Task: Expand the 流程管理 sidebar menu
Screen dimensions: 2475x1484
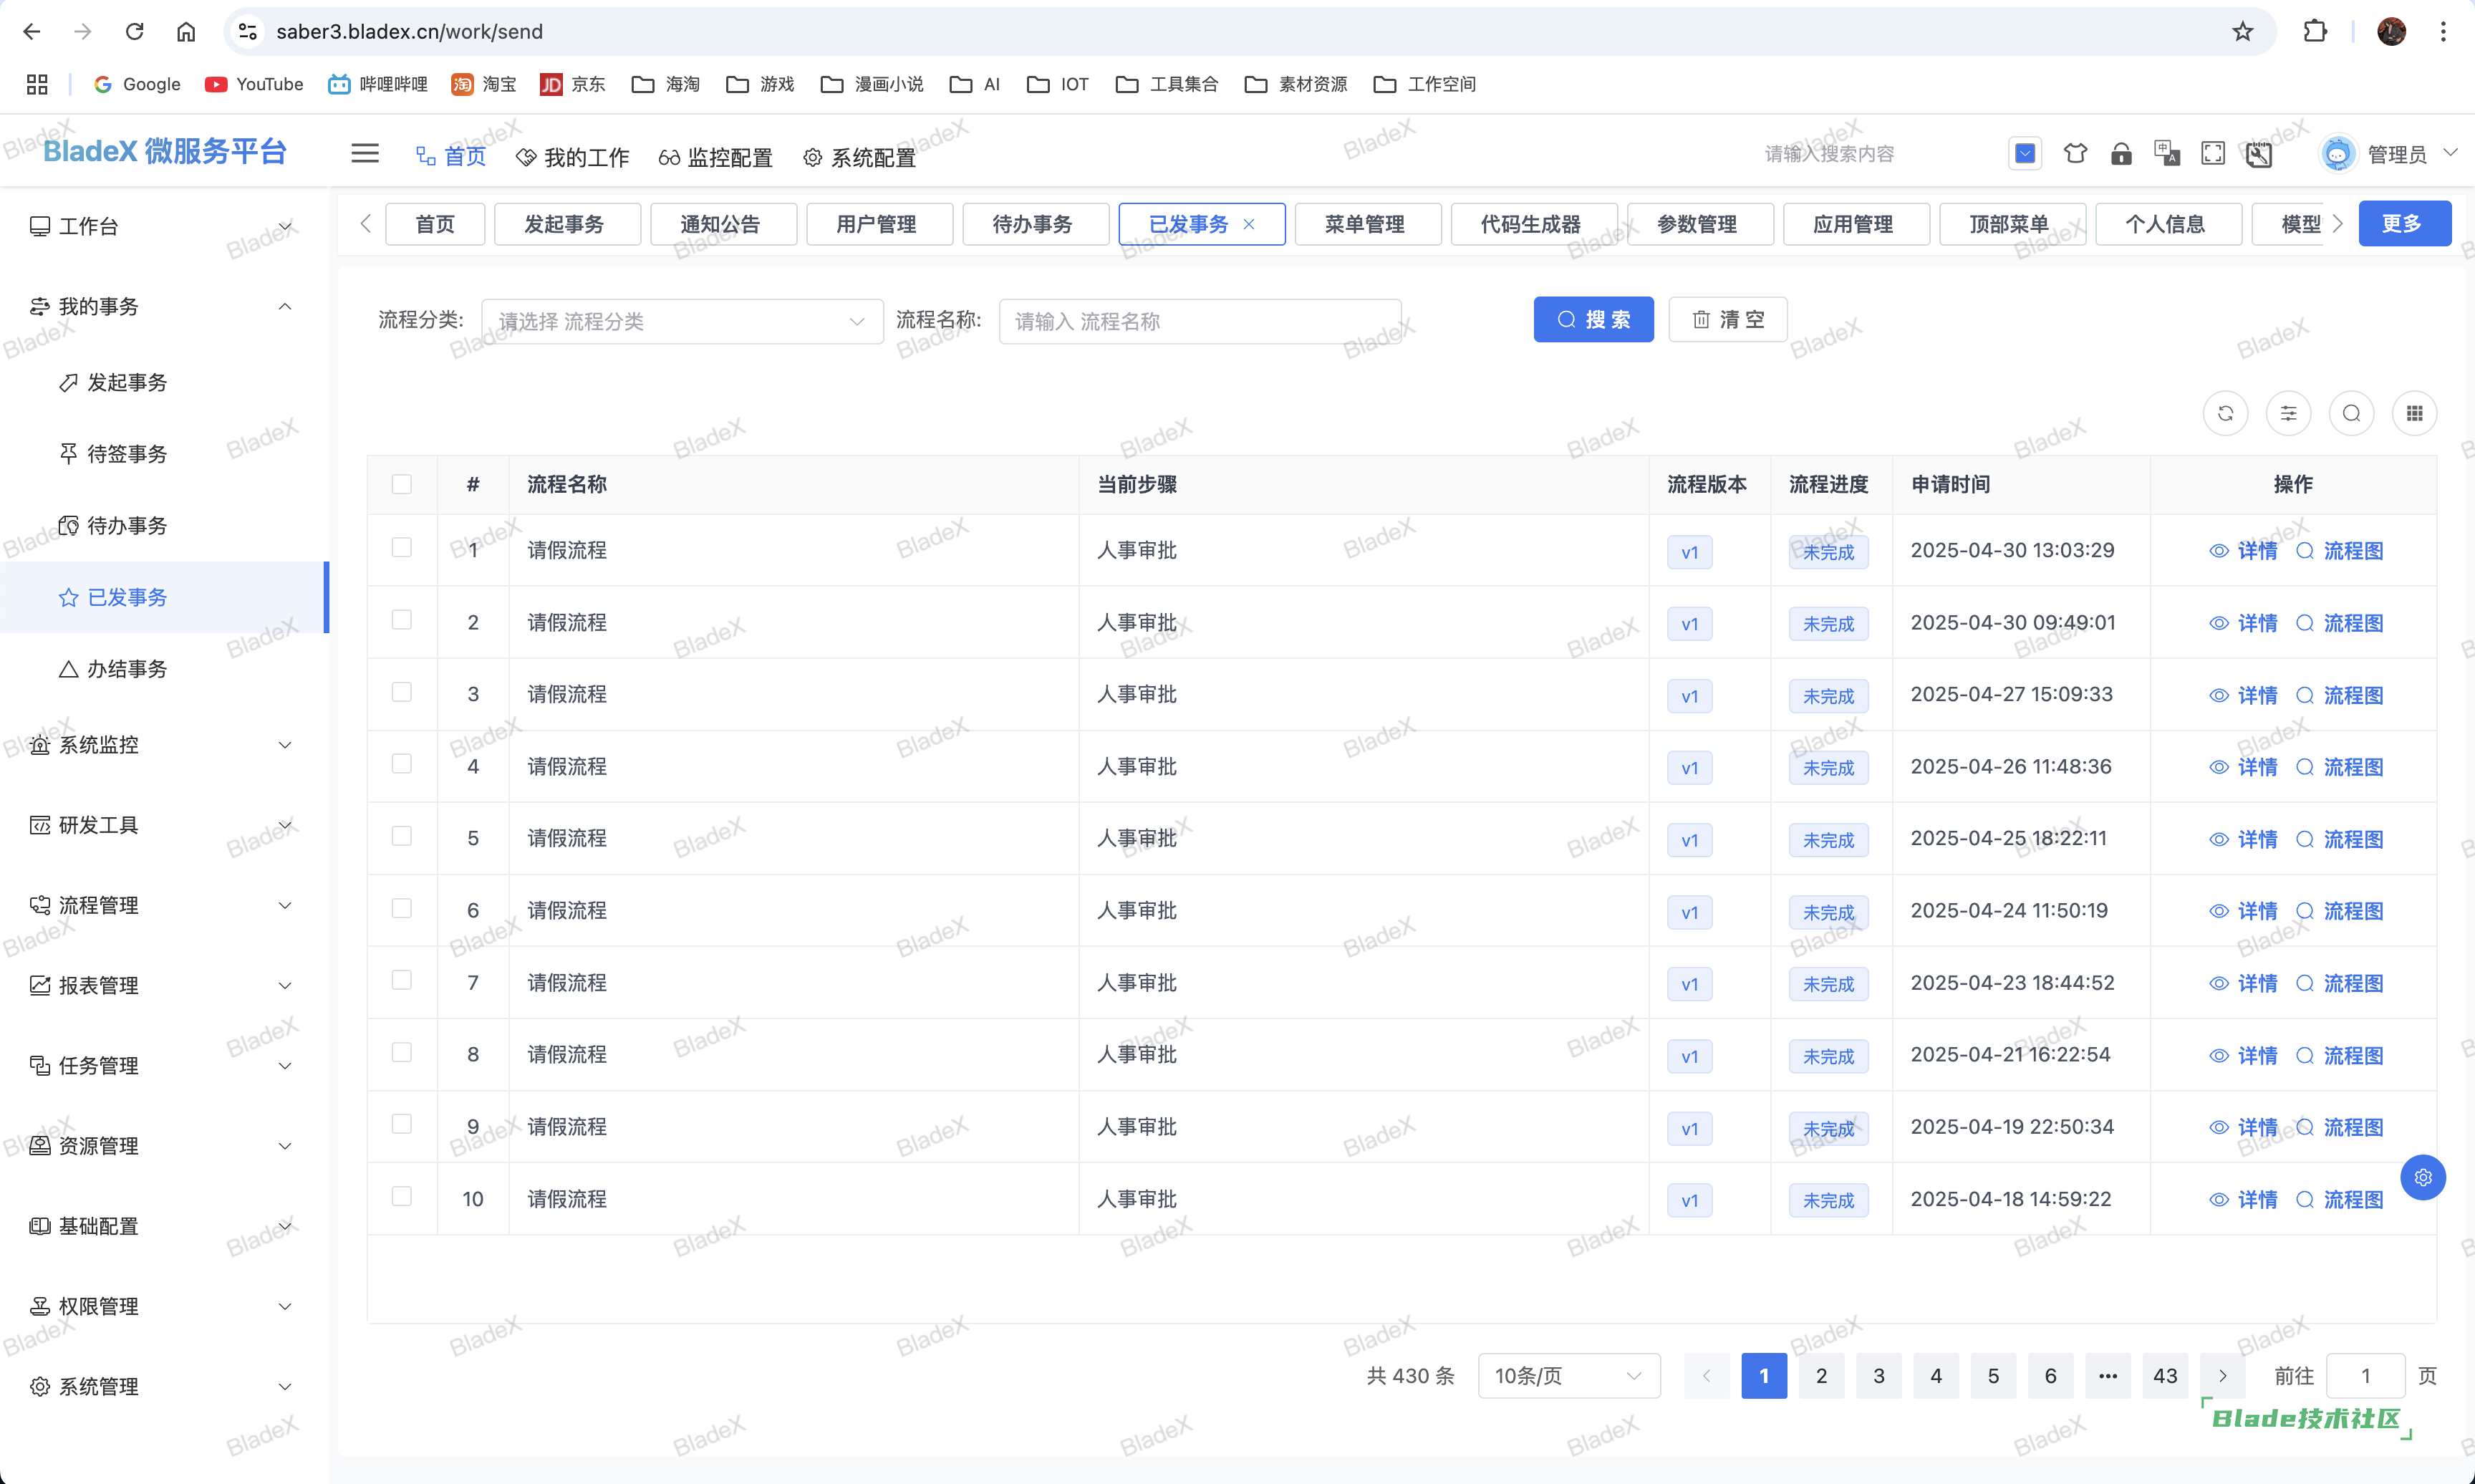Action: pyautogui.click(x=164, y=905)
